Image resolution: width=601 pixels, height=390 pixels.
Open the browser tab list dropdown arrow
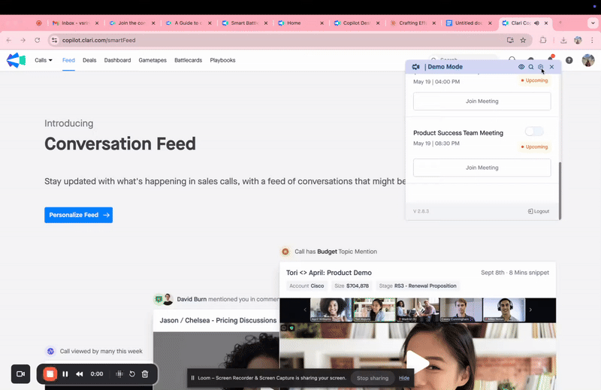click(x=593, y=23)
